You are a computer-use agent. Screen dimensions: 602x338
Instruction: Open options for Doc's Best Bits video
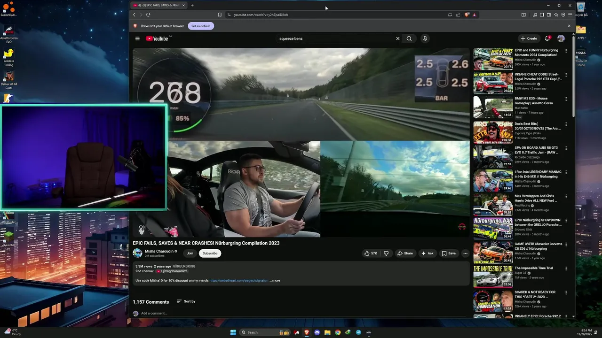(x=566, y=124)
